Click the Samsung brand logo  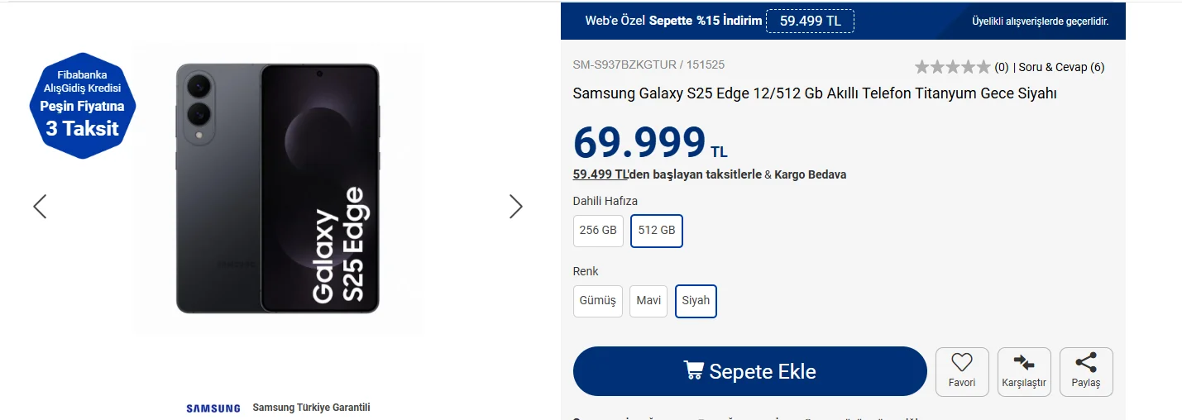click(x=213, y=408)
